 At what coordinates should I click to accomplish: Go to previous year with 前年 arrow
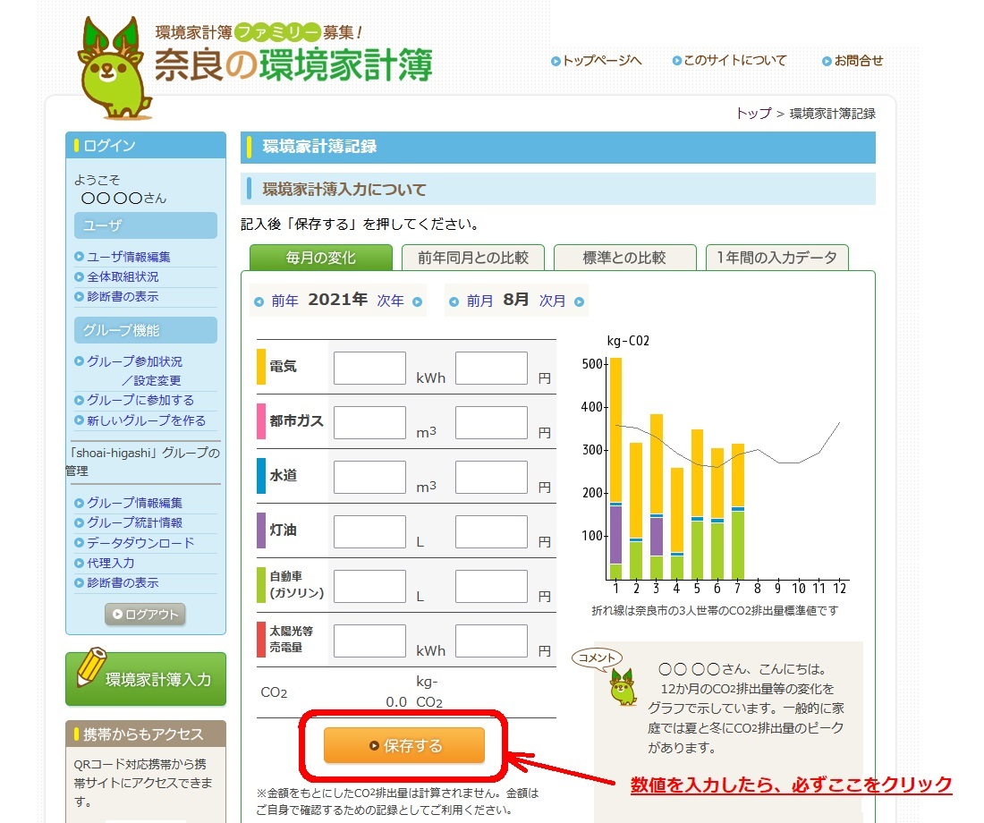276,301
